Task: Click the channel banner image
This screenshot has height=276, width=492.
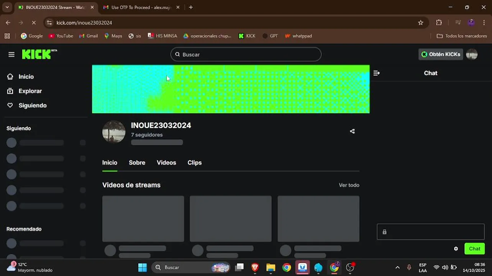Action: pos(231,89)
